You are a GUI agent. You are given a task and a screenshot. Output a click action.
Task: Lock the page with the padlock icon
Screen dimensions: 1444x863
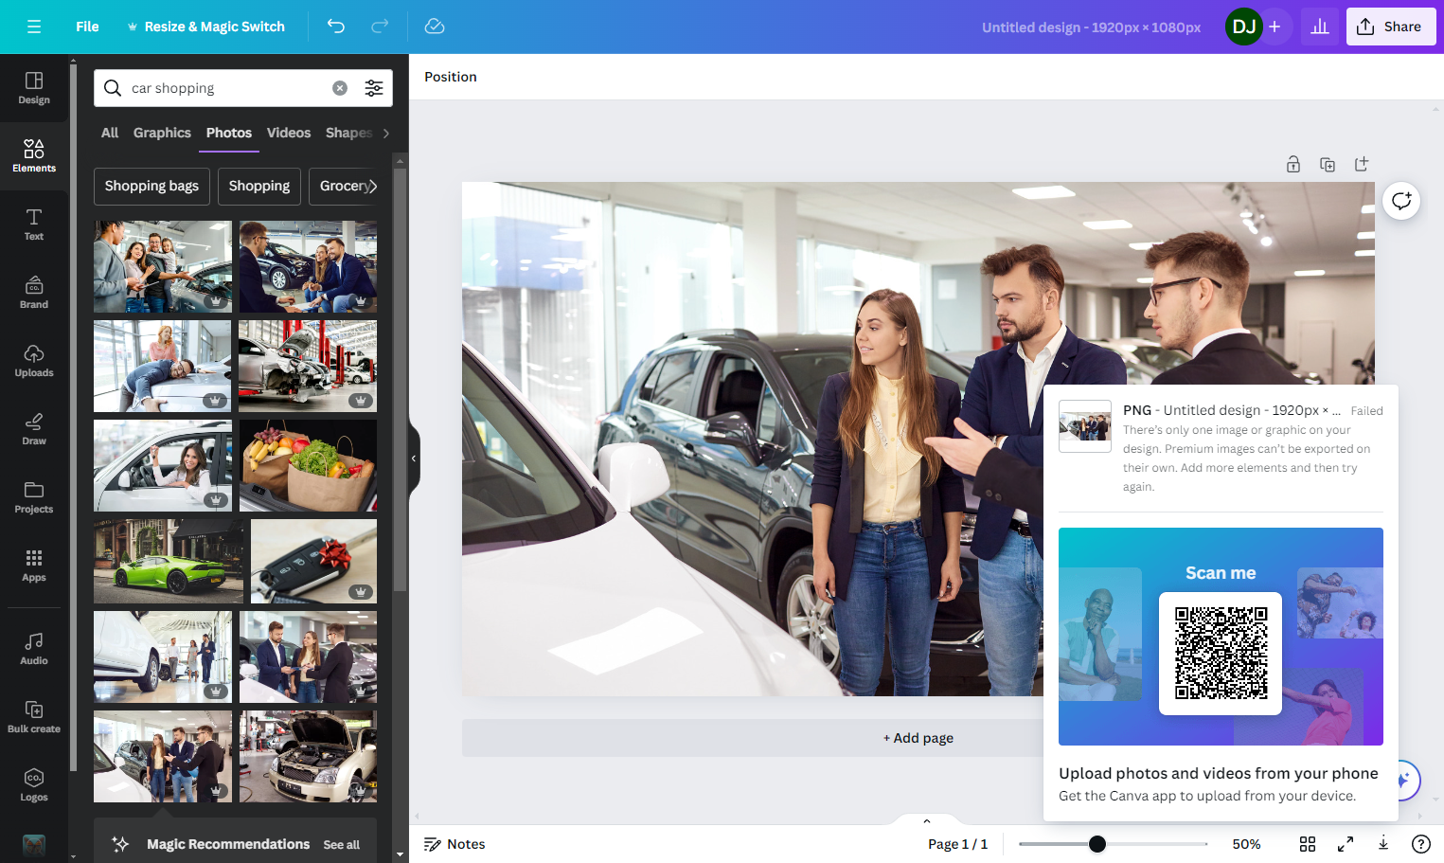(x=1293, y=165)
